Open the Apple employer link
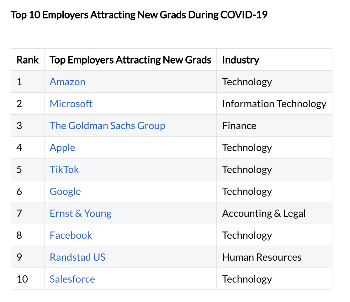Image resolution: width=350 pixels, height=302 pixels. 62,148
